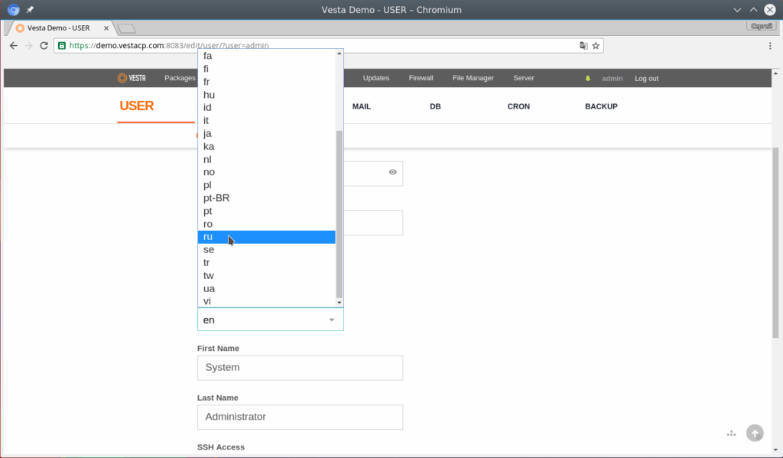The height and width of the screenshot is (458, 783).
Task: Open Firewall in top menu
Action: click(421, 78)
